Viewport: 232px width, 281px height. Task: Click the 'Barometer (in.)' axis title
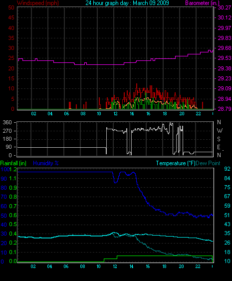202,3
